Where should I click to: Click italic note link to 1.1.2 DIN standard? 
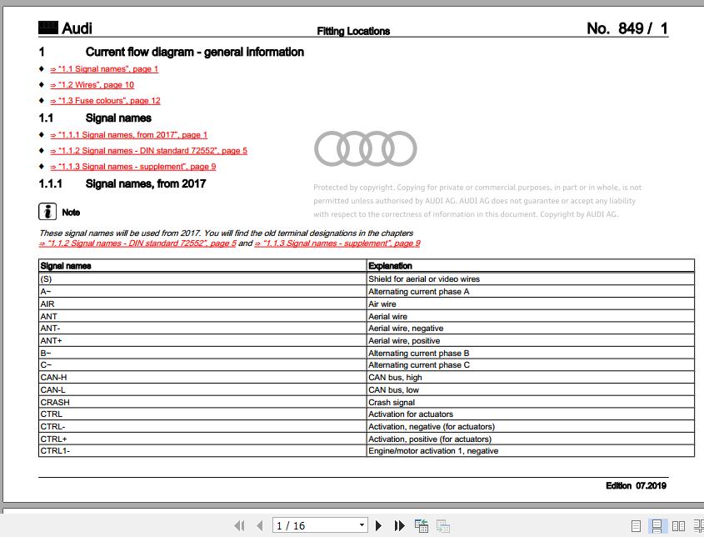[x=137, y=243]
